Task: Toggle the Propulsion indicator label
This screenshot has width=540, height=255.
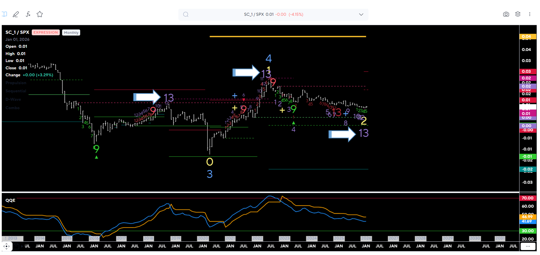Action: [16, 83]
